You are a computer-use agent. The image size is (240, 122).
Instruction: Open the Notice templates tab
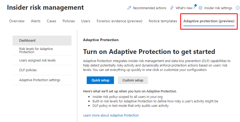[163, 21]
